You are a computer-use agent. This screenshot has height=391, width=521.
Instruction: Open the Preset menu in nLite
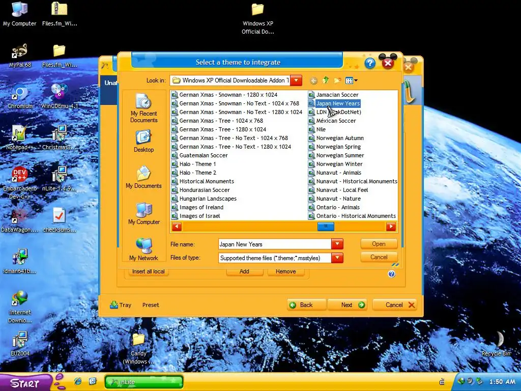151,305
